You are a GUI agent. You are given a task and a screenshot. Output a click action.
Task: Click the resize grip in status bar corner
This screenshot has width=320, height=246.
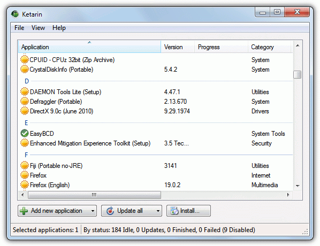pyautogui.click(x=305, y=232)
